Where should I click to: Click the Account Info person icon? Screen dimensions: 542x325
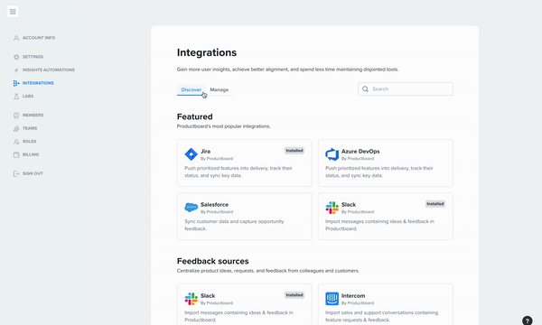[16, 38]
